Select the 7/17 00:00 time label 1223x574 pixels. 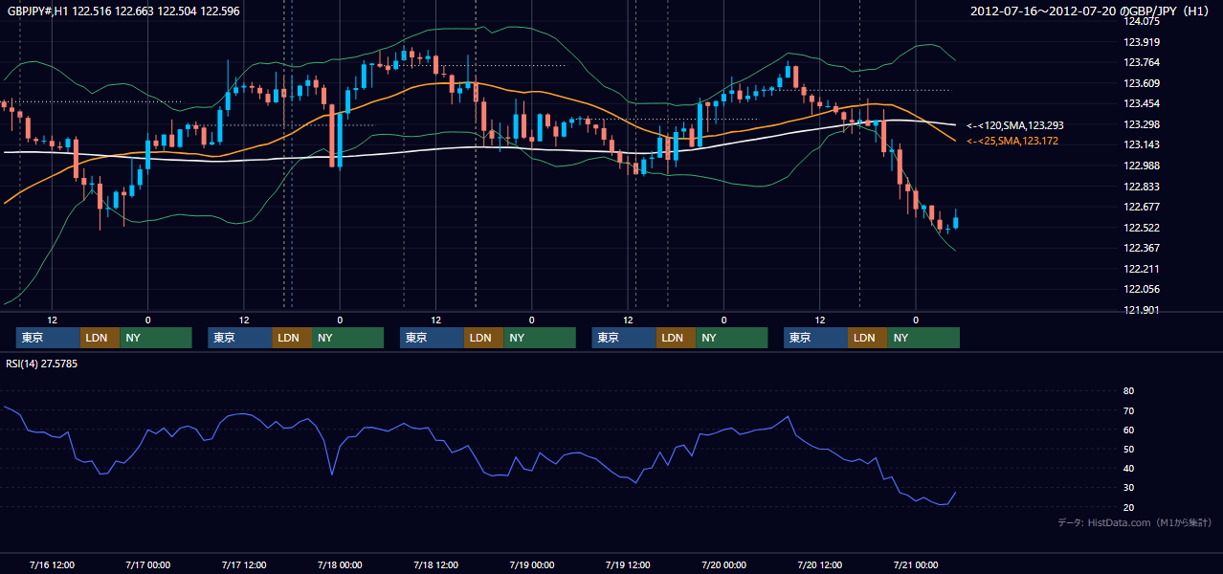click(147, 564)
